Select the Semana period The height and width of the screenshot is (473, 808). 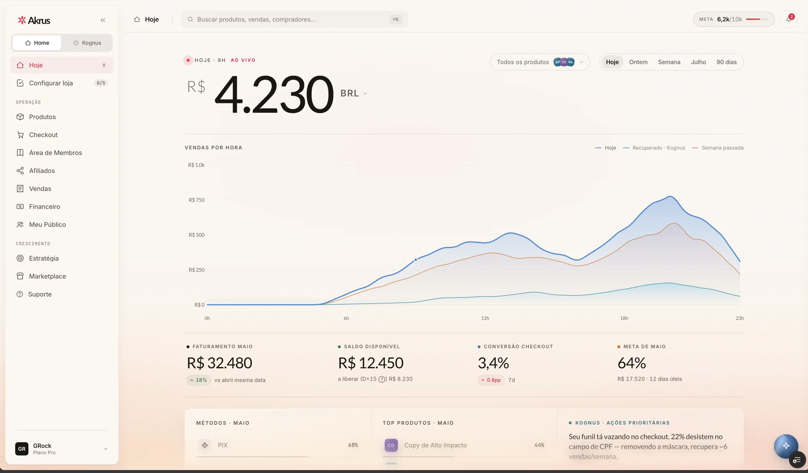click(669, 62)
